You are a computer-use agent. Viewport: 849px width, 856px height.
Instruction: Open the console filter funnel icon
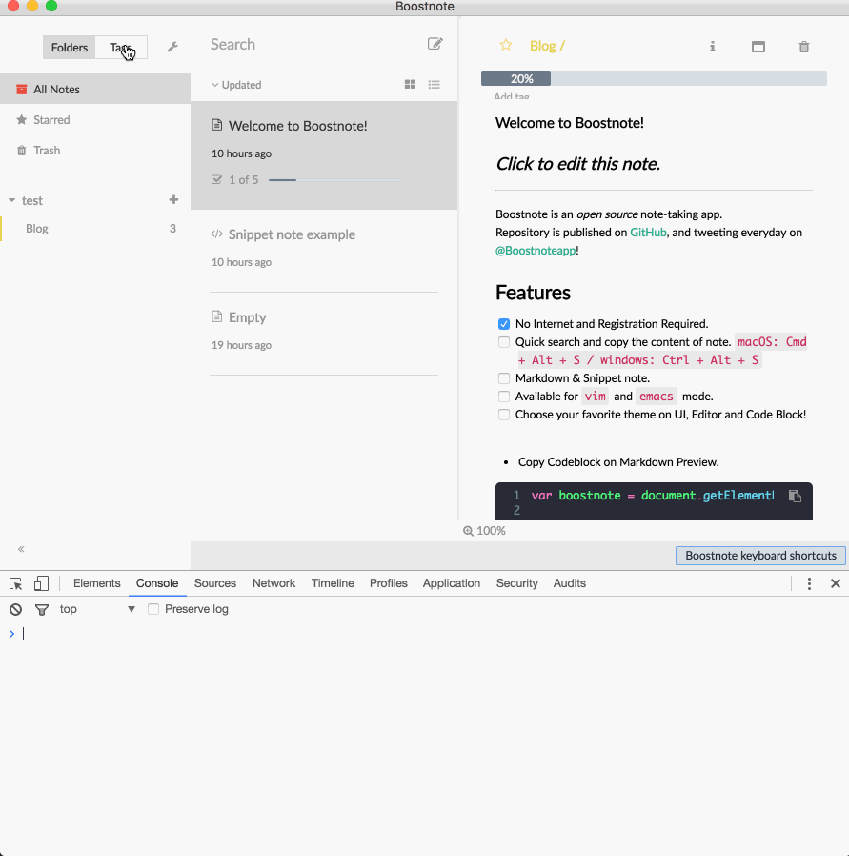pyautogui.click(x=42, y=609)
